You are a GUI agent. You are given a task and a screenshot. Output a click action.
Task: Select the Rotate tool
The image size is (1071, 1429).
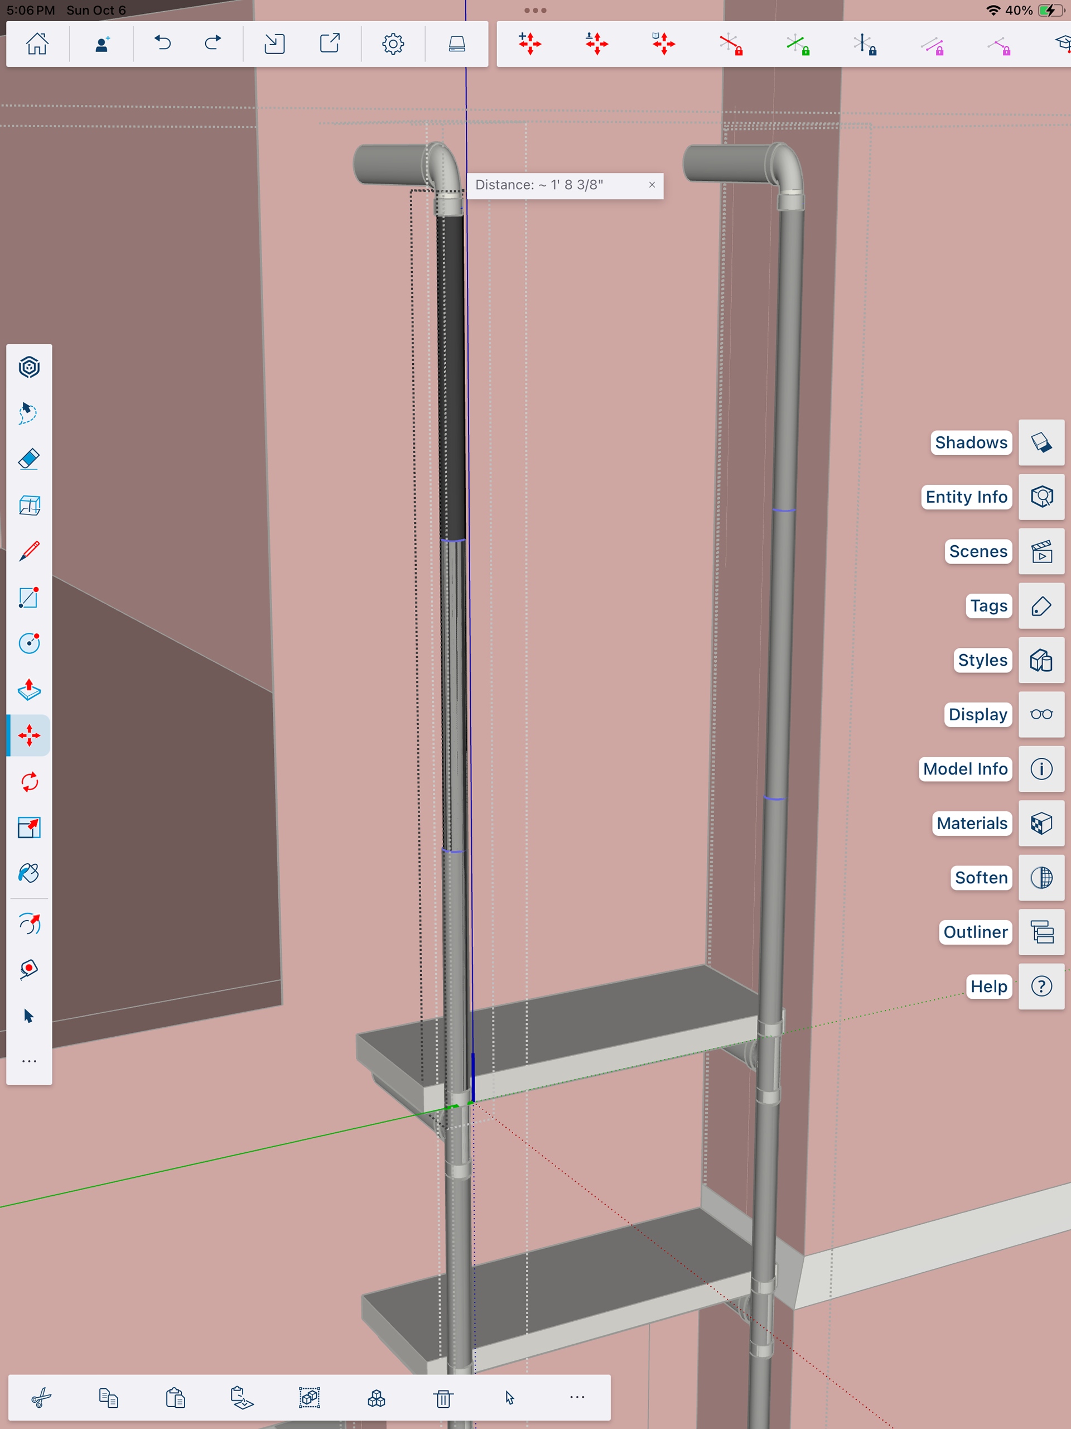29,782
